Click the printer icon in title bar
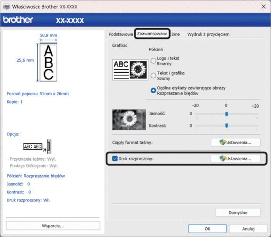The height and width of the screenshot is (237, 271). 7,7
